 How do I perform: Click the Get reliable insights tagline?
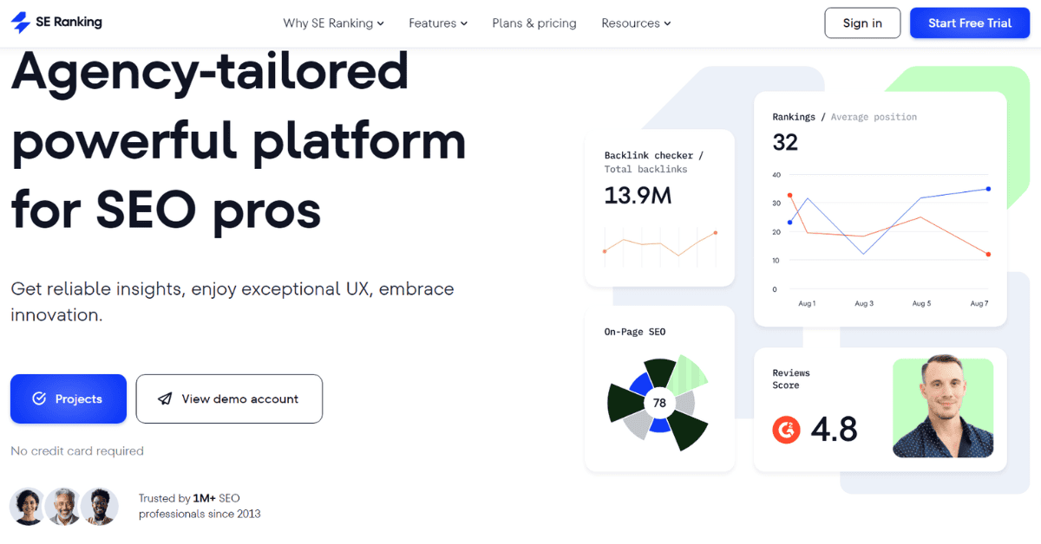[x=232, y=301]
